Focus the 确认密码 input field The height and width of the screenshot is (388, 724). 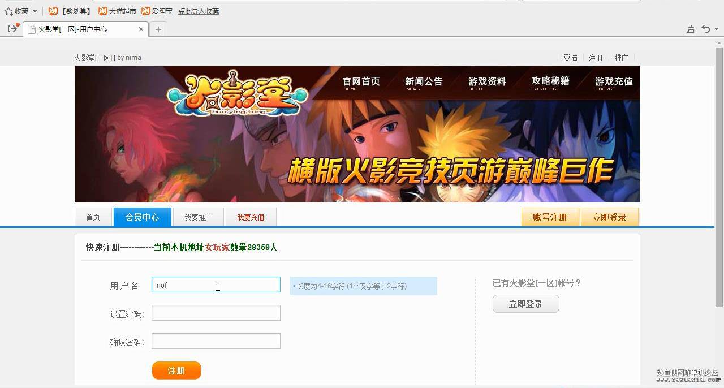tap(216, 341)
